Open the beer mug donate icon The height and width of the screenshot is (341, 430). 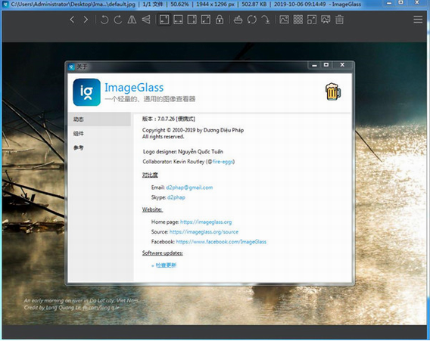(x=333, y=91)
